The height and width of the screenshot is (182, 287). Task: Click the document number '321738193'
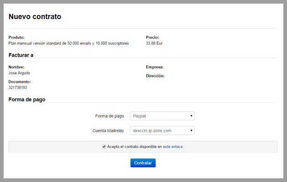tap(18, 88)
